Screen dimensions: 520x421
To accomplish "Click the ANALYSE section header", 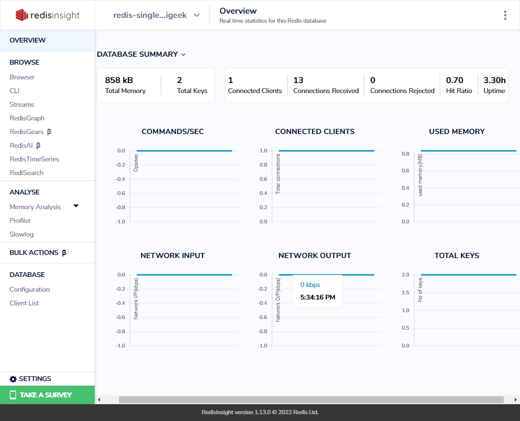I will pos(25,192).
